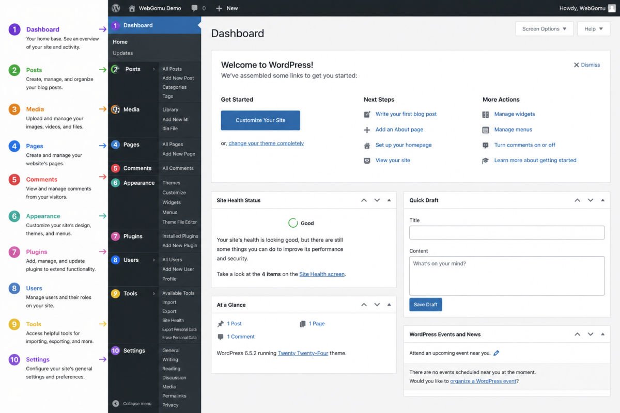
Task: Open the Twenty Twenty-Four theme link
Action: click(303, 353)
